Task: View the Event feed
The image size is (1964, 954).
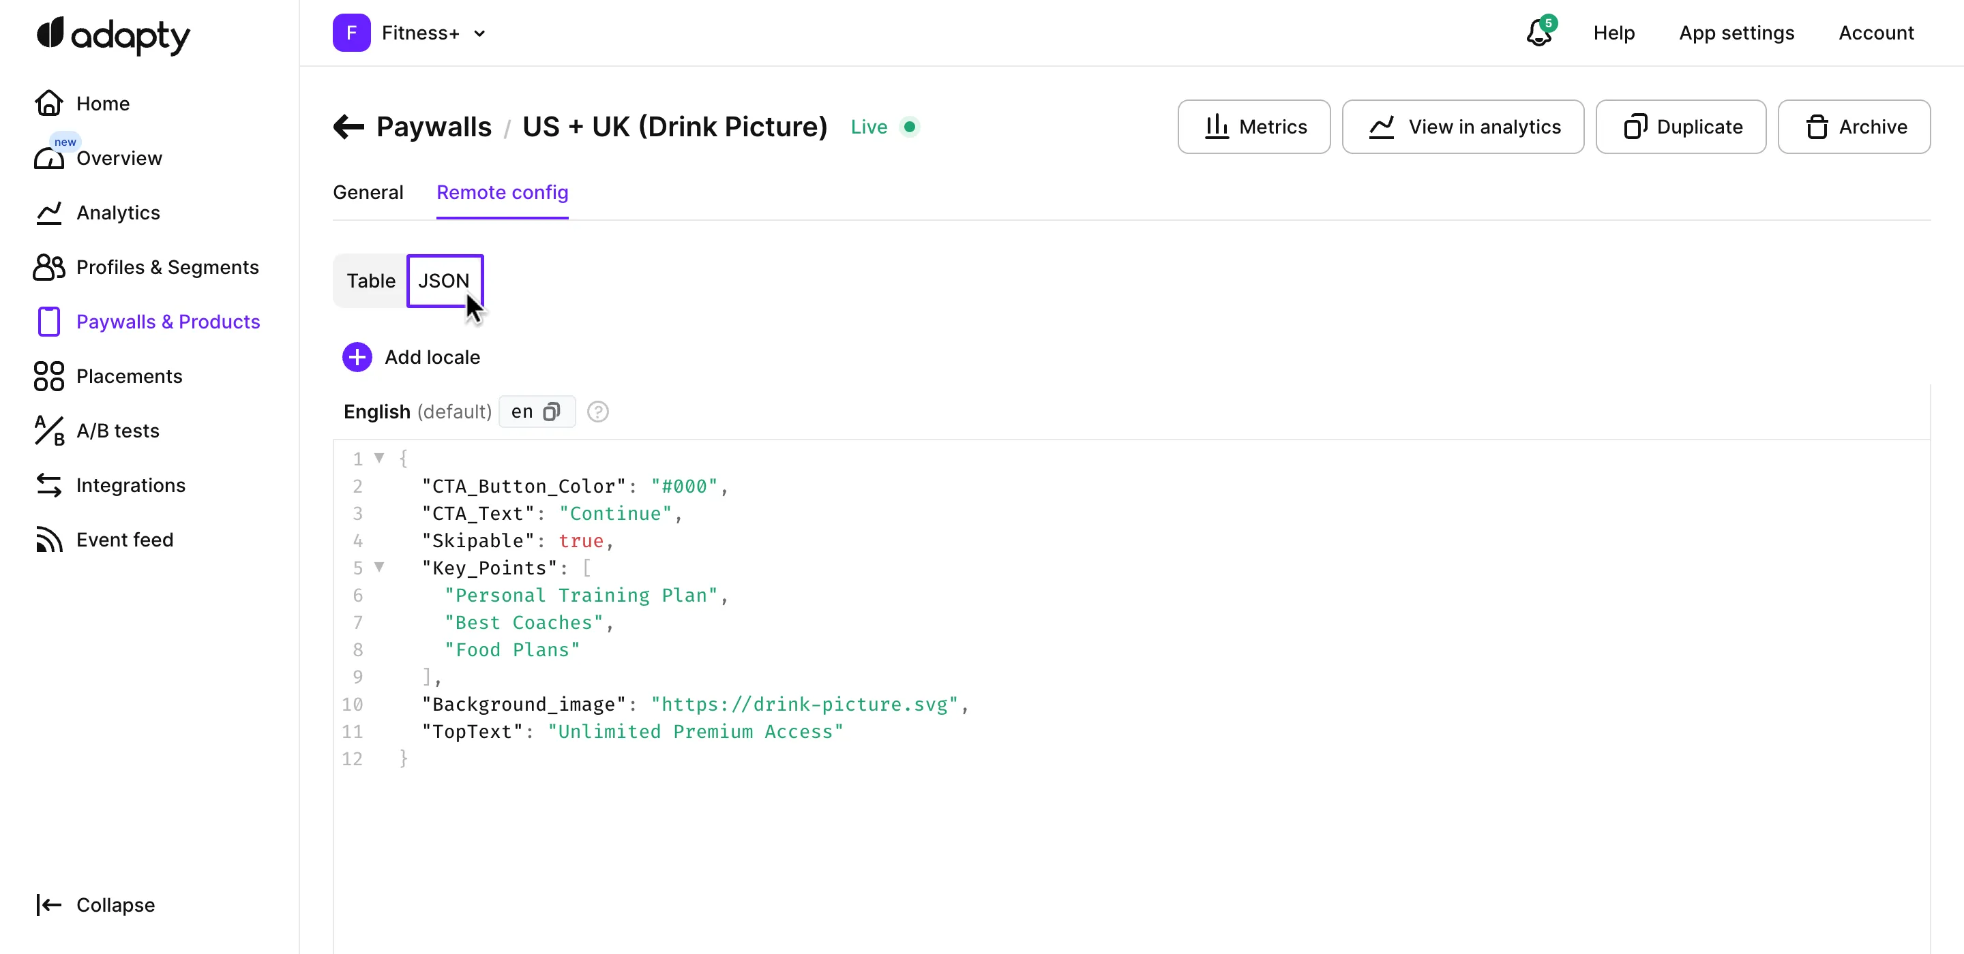Action: (x=125, y=540)
